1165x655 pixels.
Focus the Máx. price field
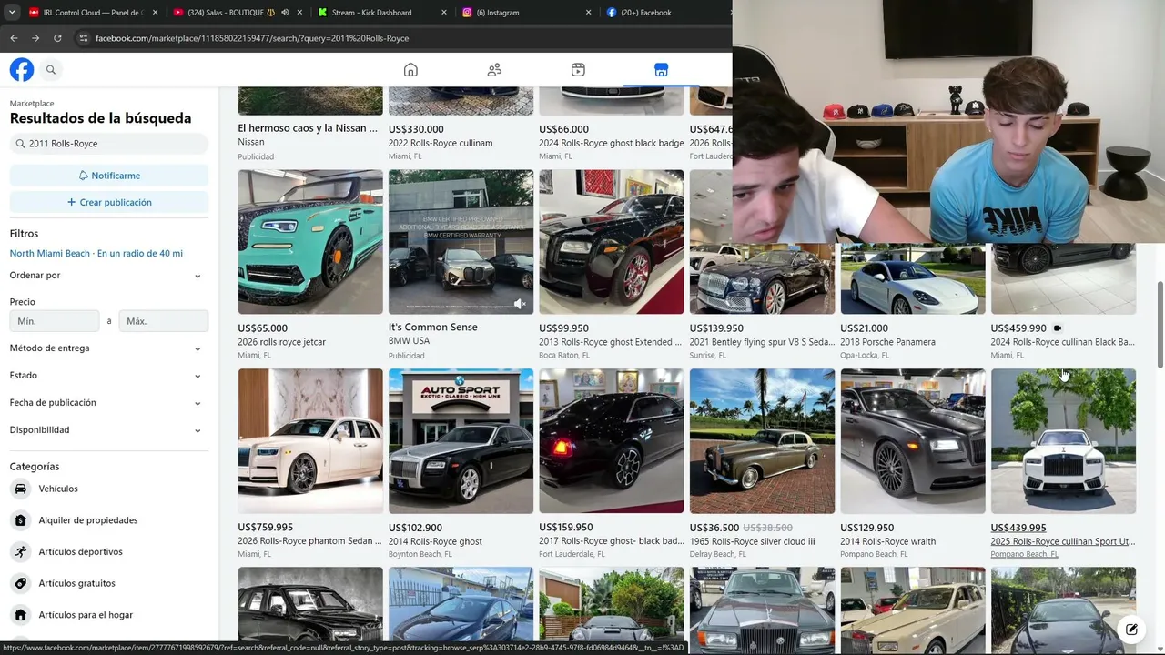click(164, 321)
